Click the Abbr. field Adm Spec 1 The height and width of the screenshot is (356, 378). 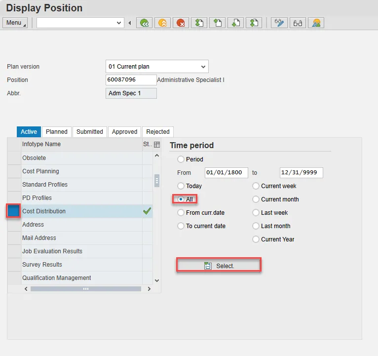[131, 93]
